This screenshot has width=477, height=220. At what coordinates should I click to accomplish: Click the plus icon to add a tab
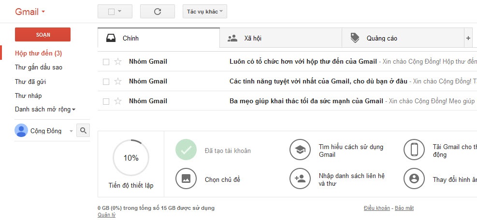point(468,38)
